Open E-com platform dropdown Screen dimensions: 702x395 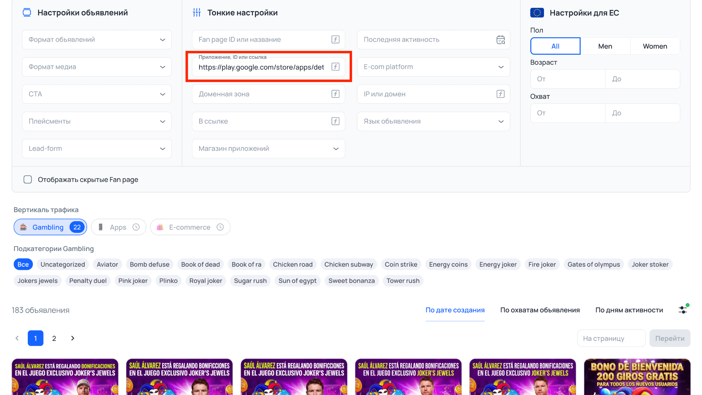(433, 67)
